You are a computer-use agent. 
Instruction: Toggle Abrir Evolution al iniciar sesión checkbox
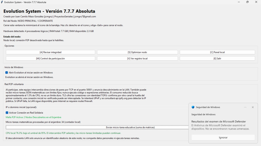coord(7,73)
